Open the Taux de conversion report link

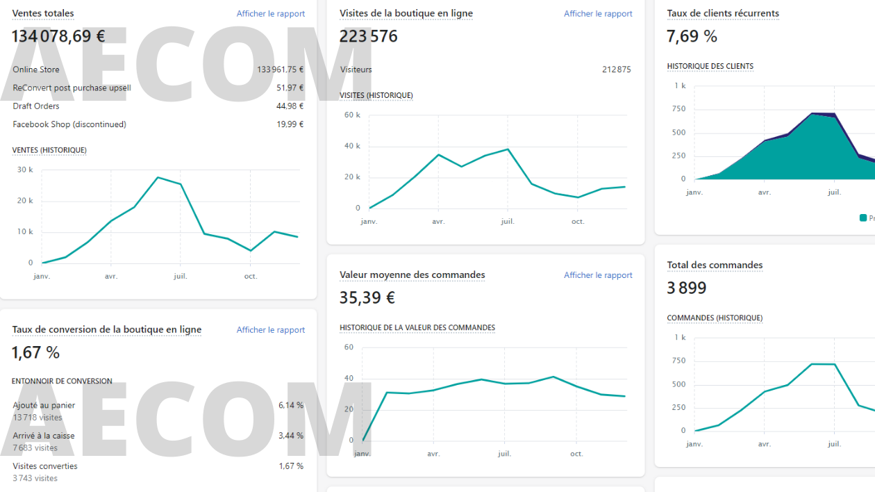[x=270, y=330]
